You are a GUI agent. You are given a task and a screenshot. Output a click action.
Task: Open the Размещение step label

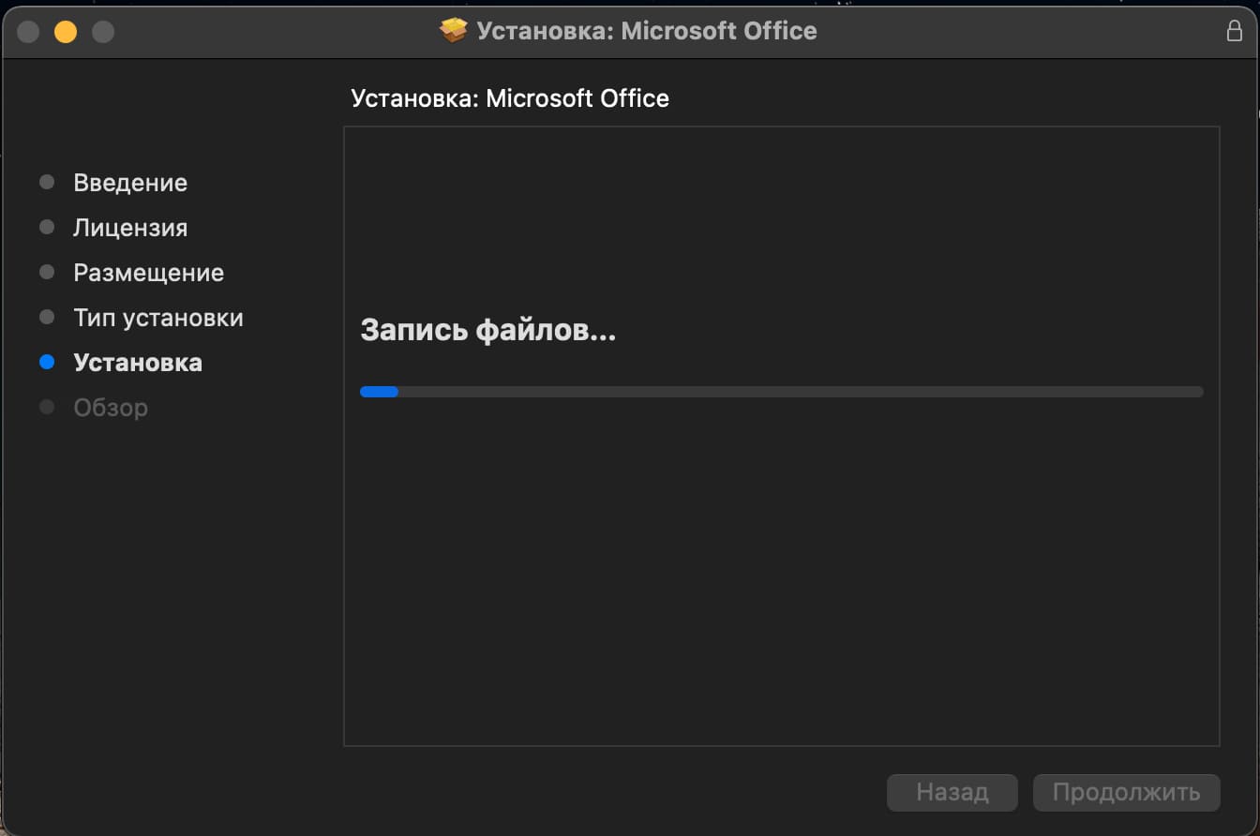coord(148,273)
